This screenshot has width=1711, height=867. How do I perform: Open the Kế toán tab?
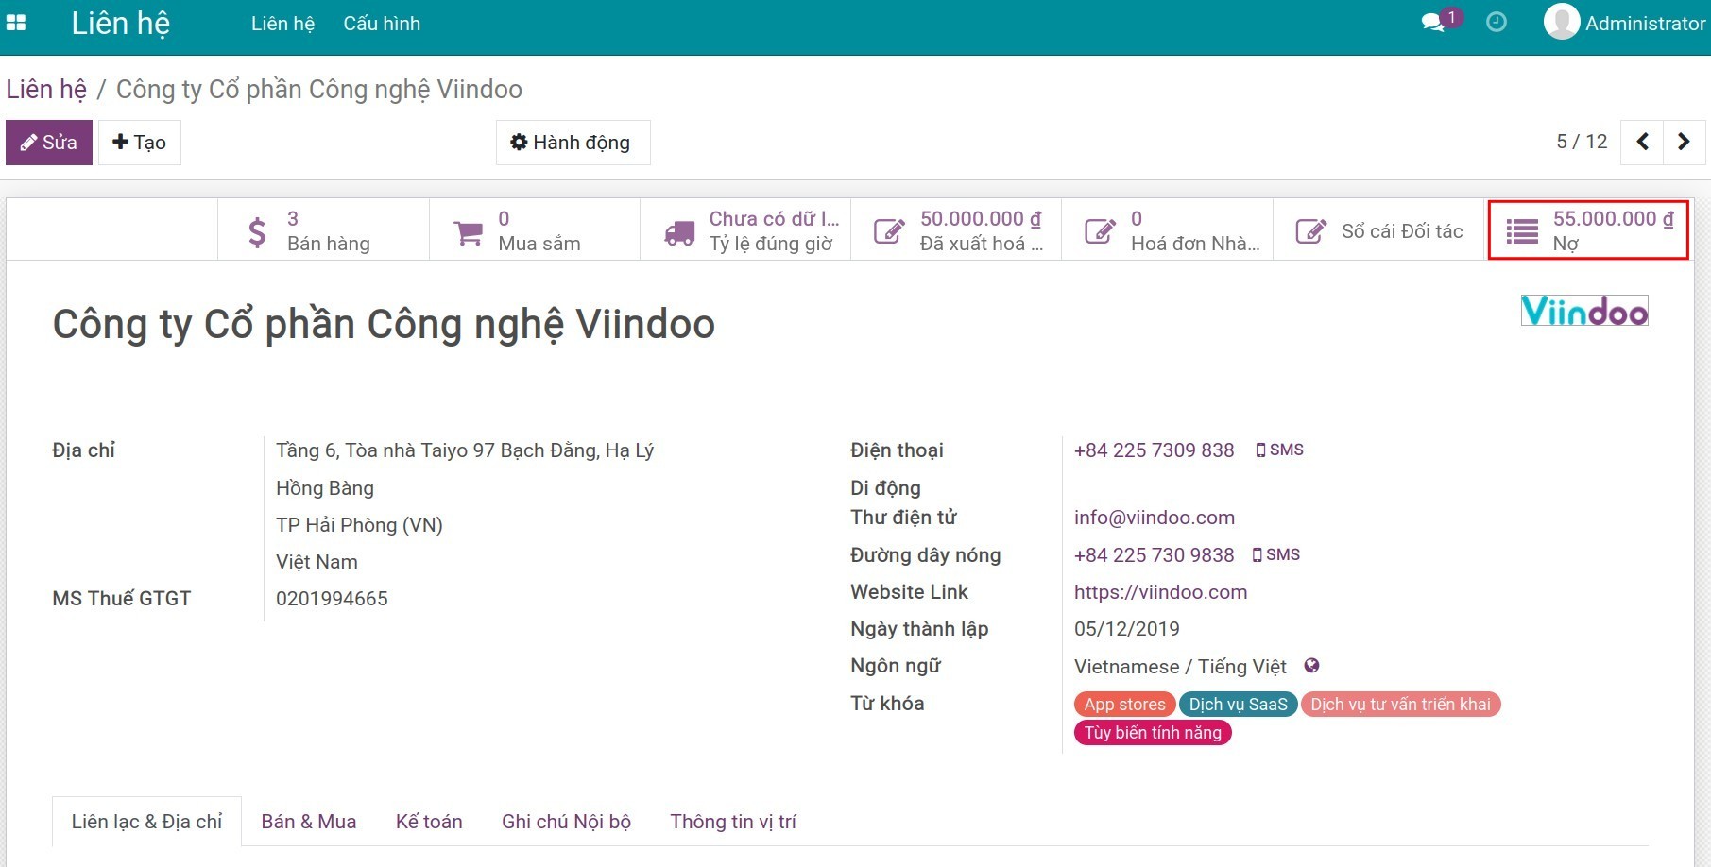[x=428, y=821]
